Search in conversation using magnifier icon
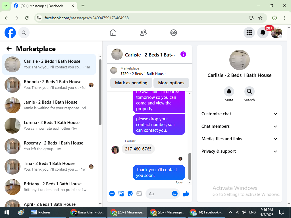This screenshot has height=218, width=291. click(x=249, y=91)
